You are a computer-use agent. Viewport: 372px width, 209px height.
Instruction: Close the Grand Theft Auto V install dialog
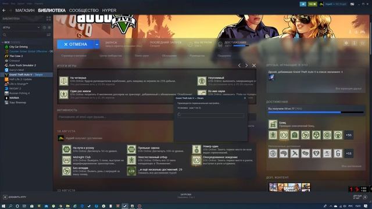(x=245, y=98)
